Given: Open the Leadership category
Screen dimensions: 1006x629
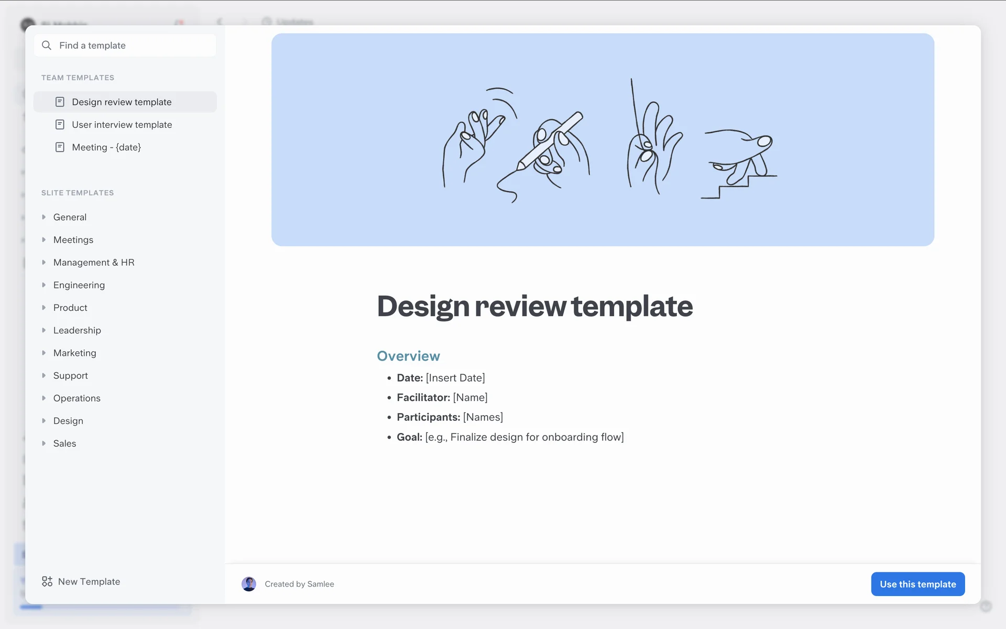Looking at the screenshot, I should [77, 330].
